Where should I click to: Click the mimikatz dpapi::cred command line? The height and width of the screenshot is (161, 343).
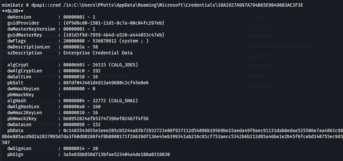pyautogui.click(x=153, y=5)
